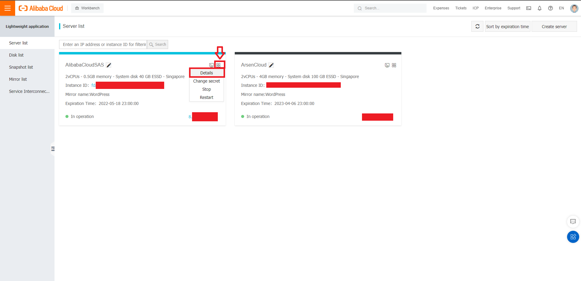Click the ArsenCloud server title
Image resolution: width=581 pixels, height=281 pixels.
click(x=254, y=65)
